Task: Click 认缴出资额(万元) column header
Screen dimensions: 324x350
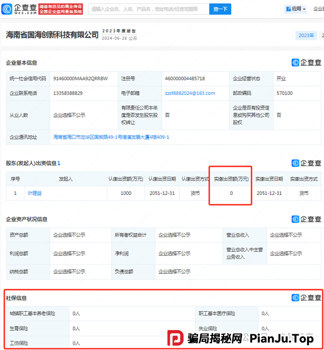Action: (126, 179)
